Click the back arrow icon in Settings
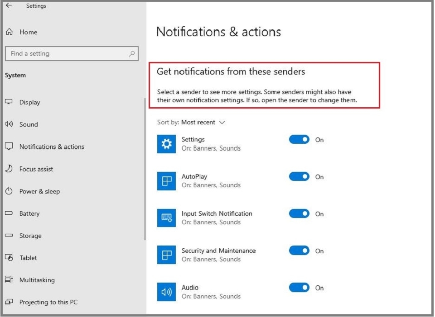 (9, 5)
